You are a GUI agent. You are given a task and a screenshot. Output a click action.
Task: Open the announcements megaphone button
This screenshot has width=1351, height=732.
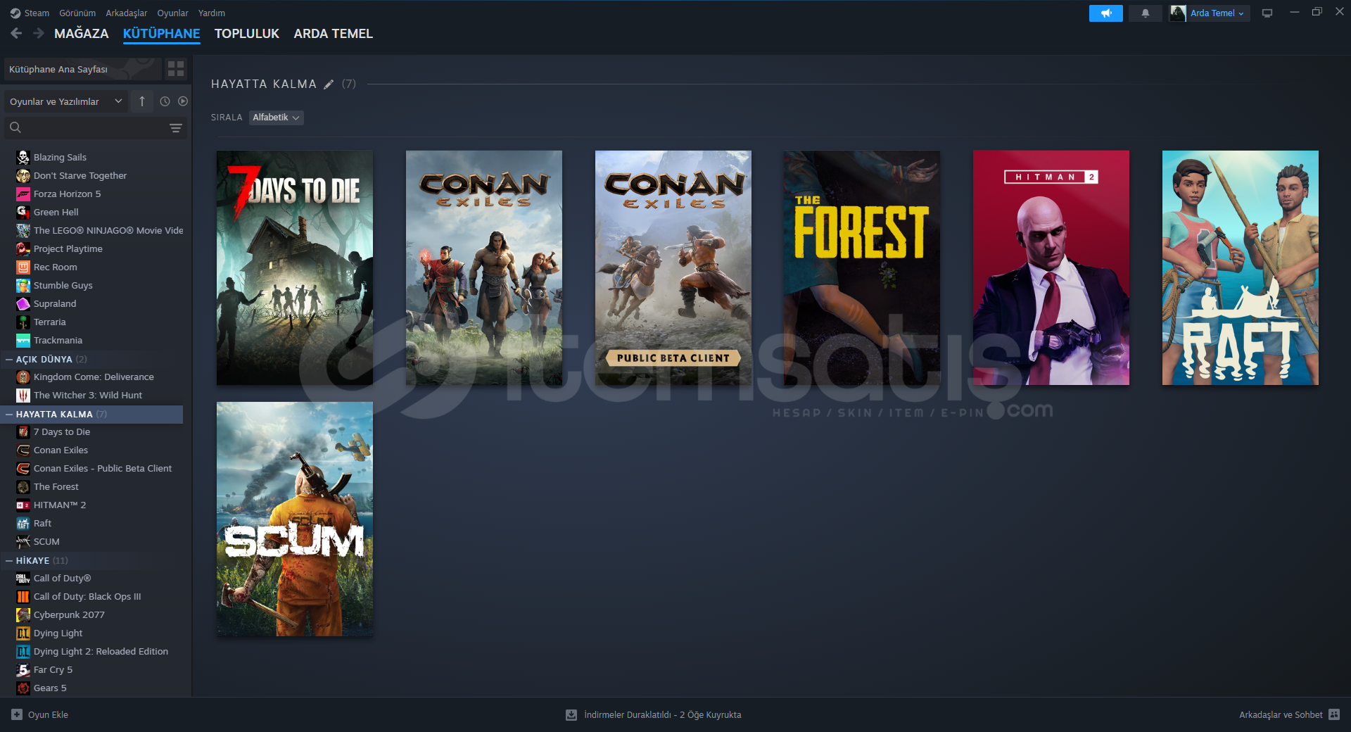pyautogui.click(x=1106, y=13)
